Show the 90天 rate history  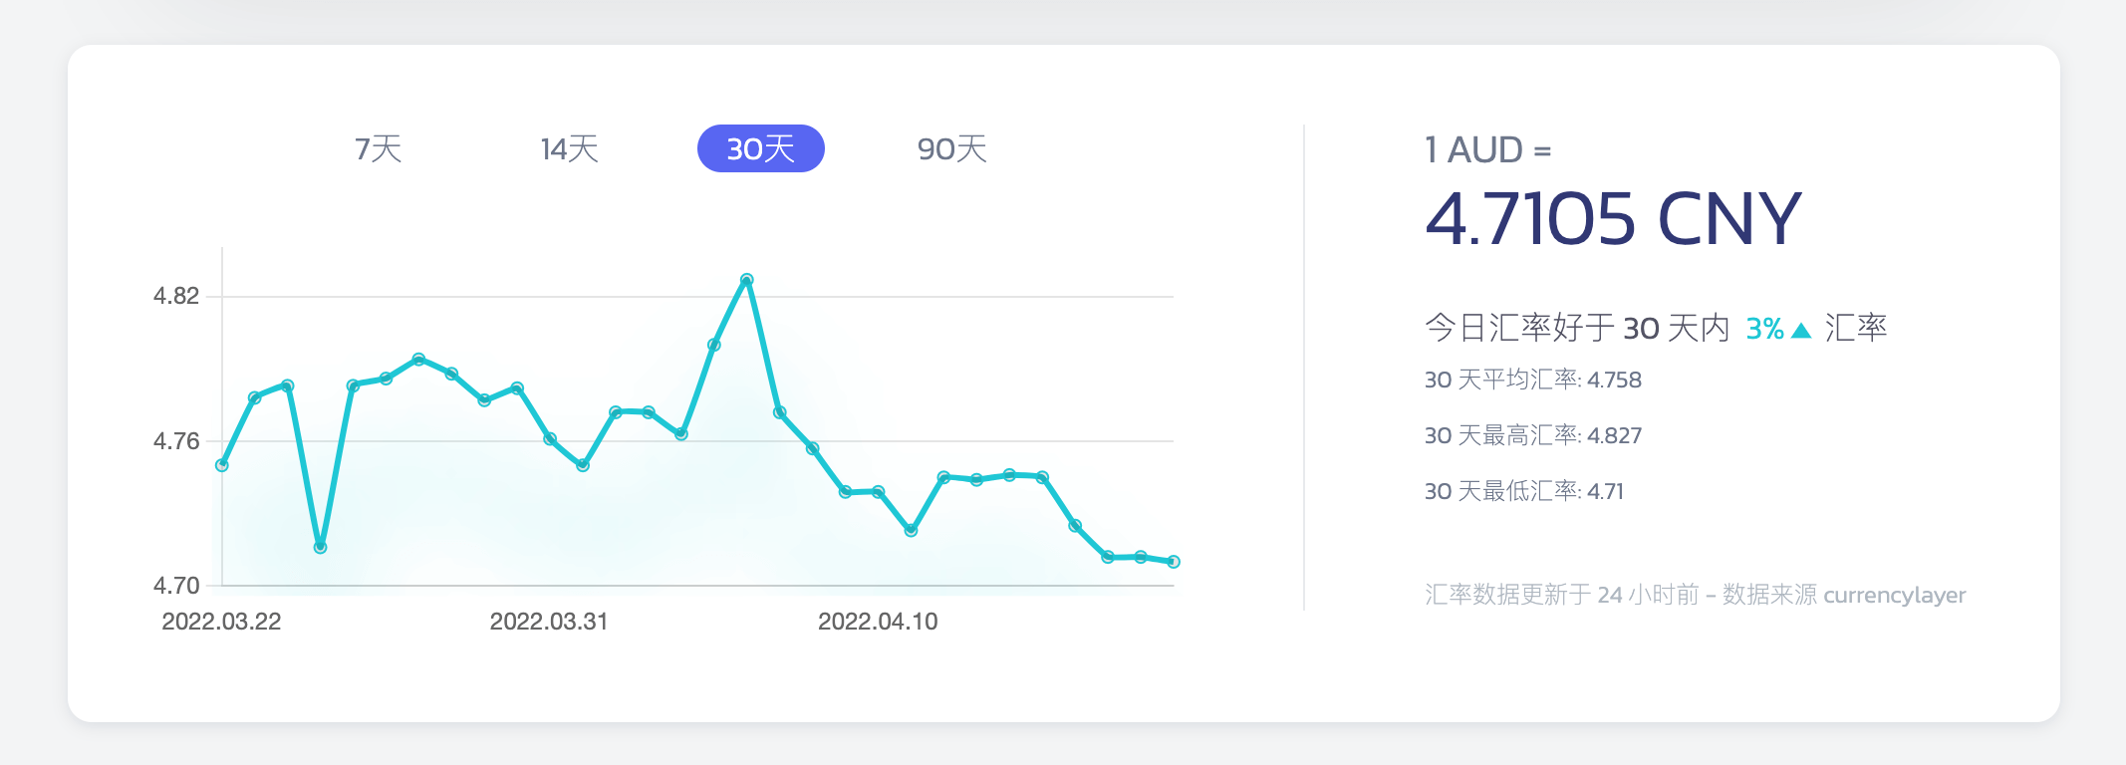click(951, 149)
